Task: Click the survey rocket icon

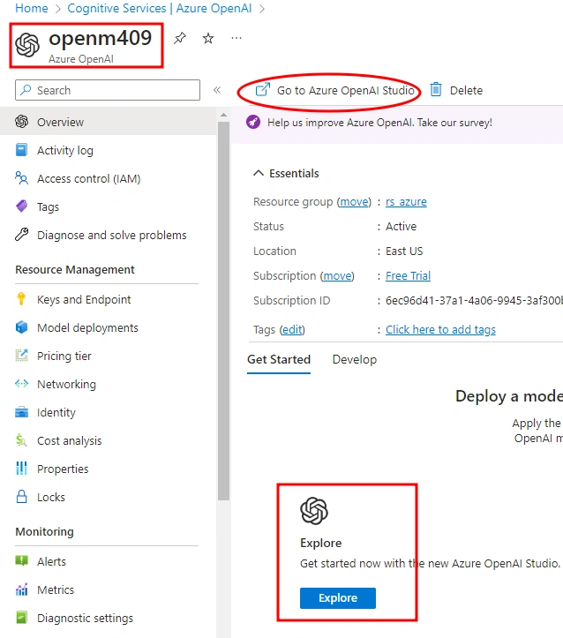Action: (x=253, y=122)
